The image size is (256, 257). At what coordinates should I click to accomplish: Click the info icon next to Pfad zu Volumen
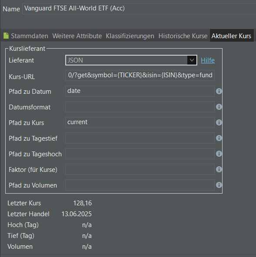[x=219, y=185]
